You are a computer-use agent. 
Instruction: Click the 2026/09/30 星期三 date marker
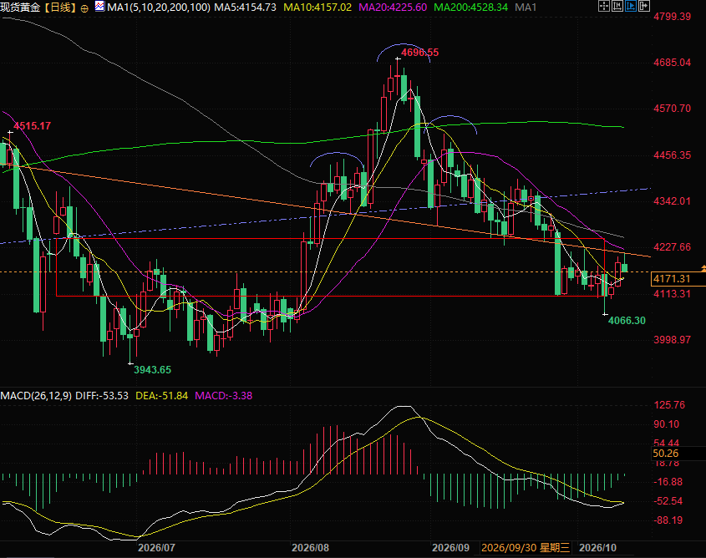(x=526, y=548)
